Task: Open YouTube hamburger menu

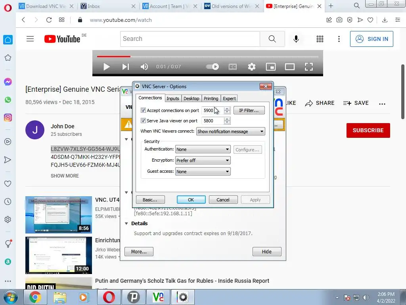Action: [x=30, y=39]
